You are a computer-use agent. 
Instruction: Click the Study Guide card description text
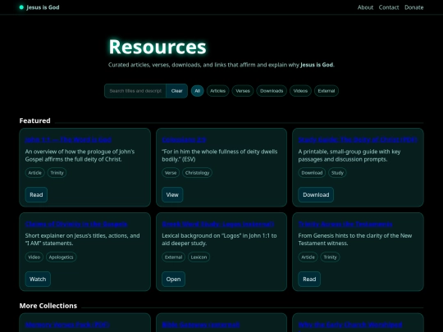pyautogui.click(x=349, y=155)
